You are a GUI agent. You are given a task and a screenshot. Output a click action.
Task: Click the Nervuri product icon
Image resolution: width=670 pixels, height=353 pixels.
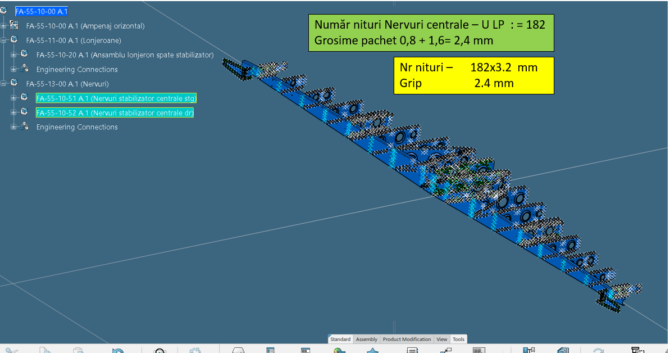(15, 83)
